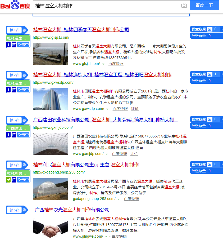
Task: Open result 桂林田旺温室大棚制作 title
Action: 102,74
